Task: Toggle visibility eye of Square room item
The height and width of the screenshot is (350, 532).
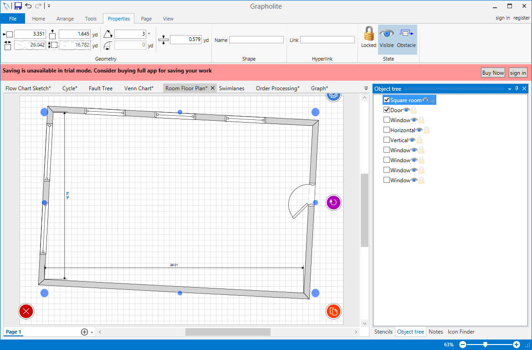Action: (425, 100)
